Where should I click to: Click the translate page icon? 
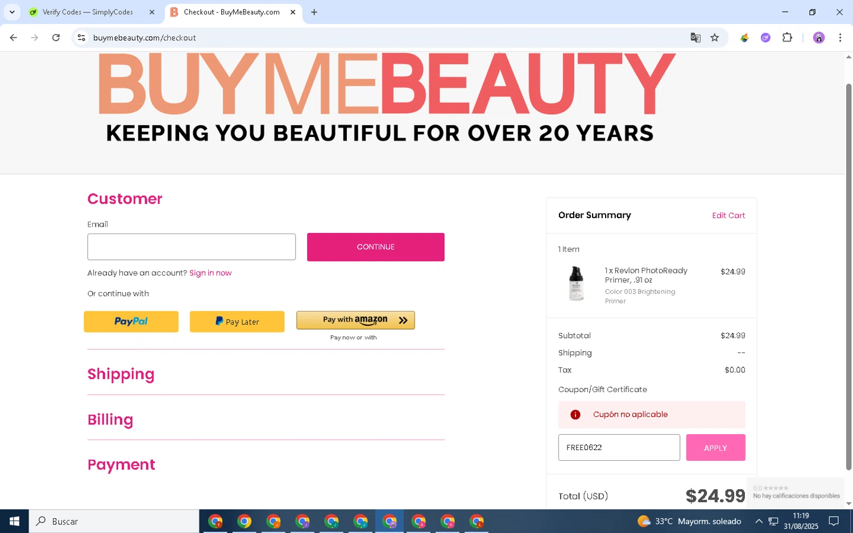tap(695, 38)
